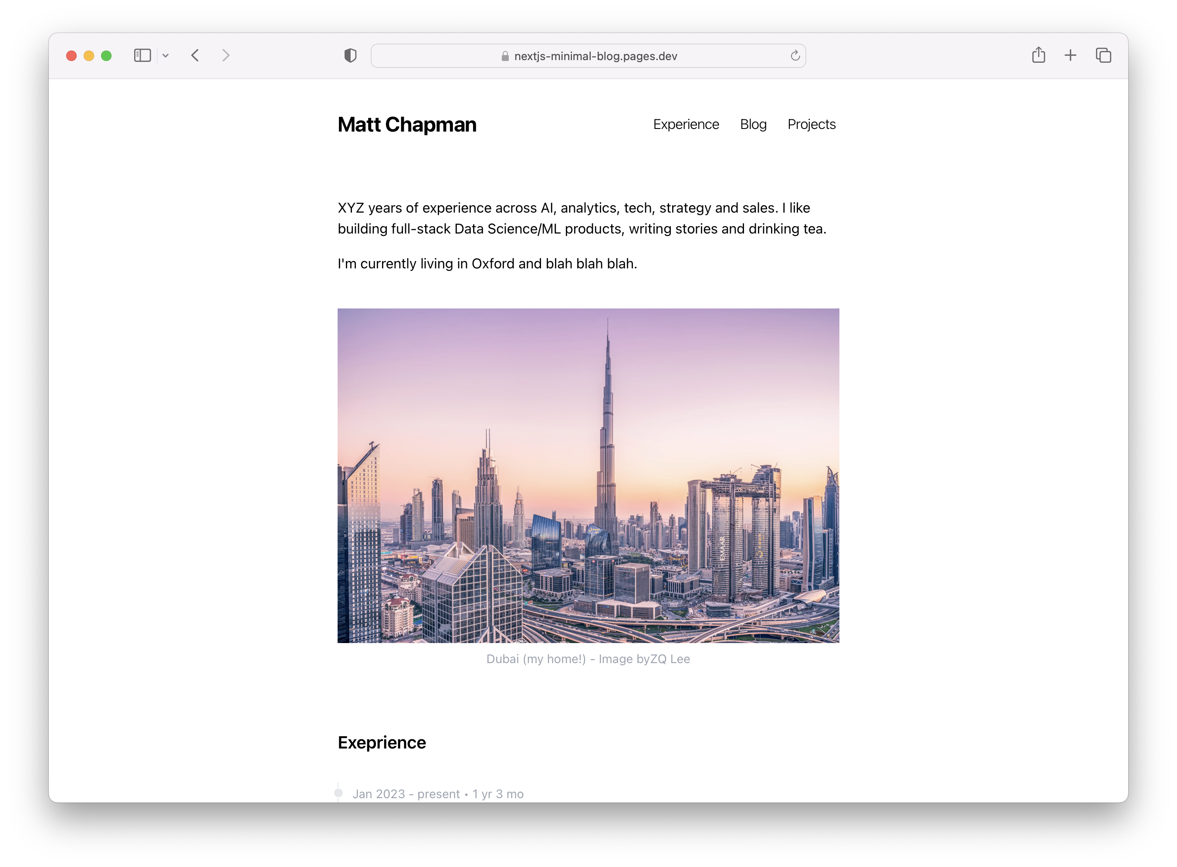Open the ZQ Lee image credit link
Viewport: 1177px width, 867px height.
(670, 659)
